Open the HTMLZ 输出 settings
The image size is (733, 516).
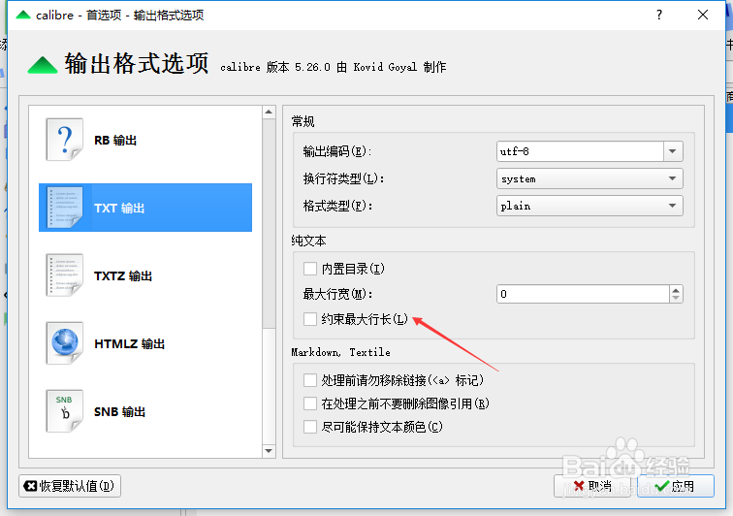pyautogui.click(x=145, y=343)
